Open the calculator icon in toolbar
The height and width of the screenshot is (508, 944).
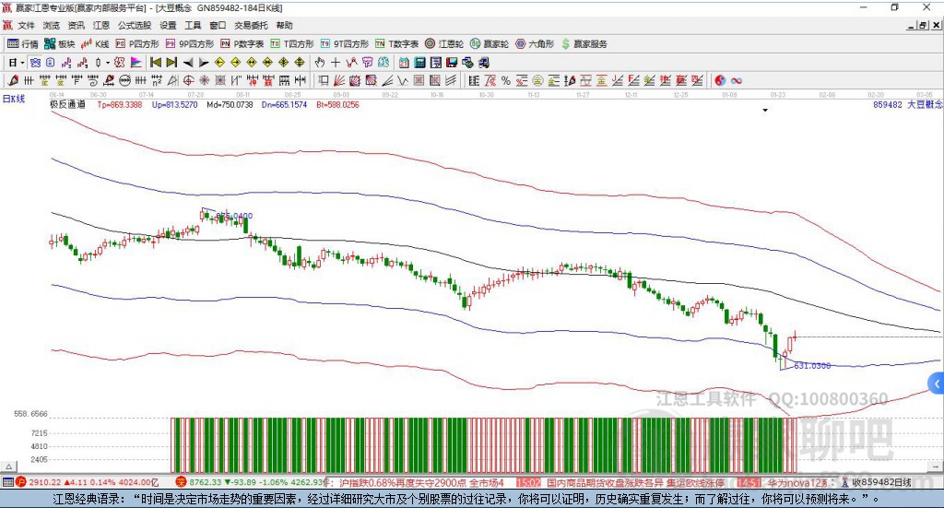pos(419,62)
